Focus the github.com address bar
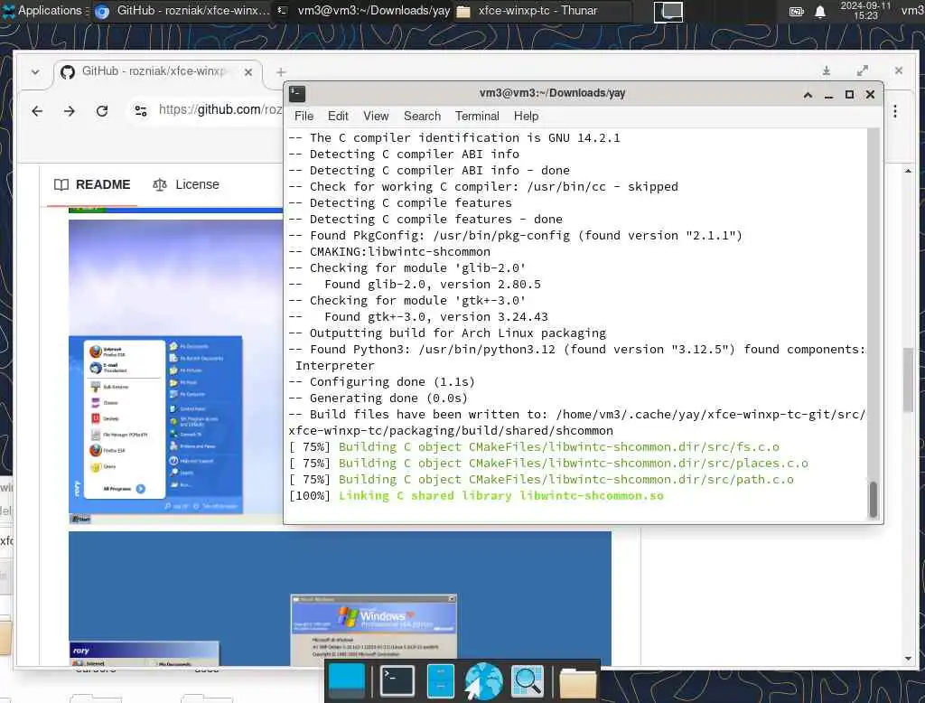925x703 pixels. tap(220, 110)
